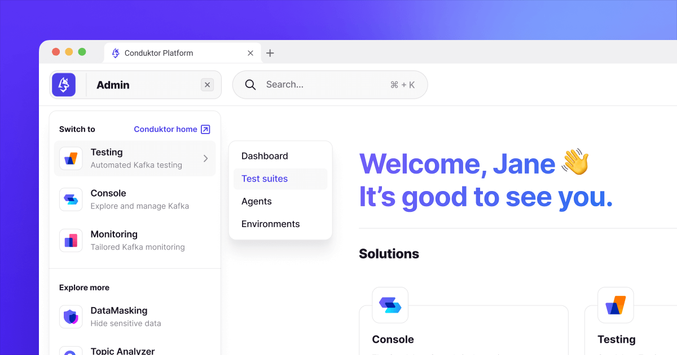The height and width of the screenshot is (355, 677).
Task: Click the Testing icon on Solutions card
Action: [x=616, y=305]
